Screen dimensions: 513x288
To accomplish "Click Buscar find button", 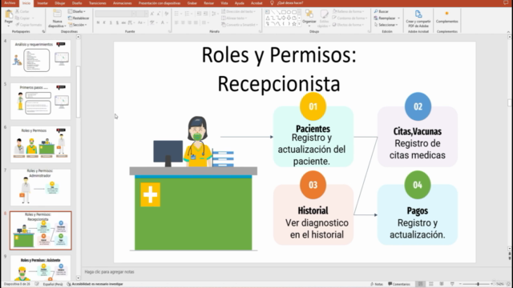I will click(382, 11).
